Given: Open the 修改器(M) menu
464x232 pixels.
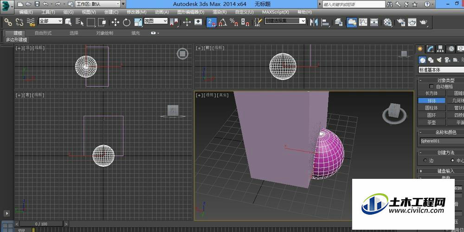Looking at the screenshot, I should pyautogui.click(x=136, y=12).
